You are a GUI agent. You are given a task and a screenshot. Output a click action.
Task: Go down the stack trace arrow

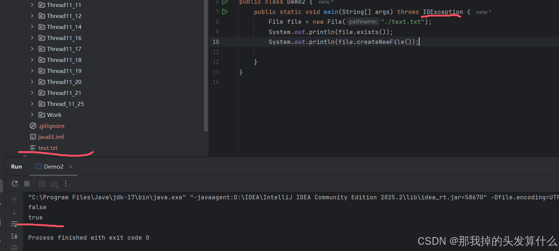[x=14, y=212]
